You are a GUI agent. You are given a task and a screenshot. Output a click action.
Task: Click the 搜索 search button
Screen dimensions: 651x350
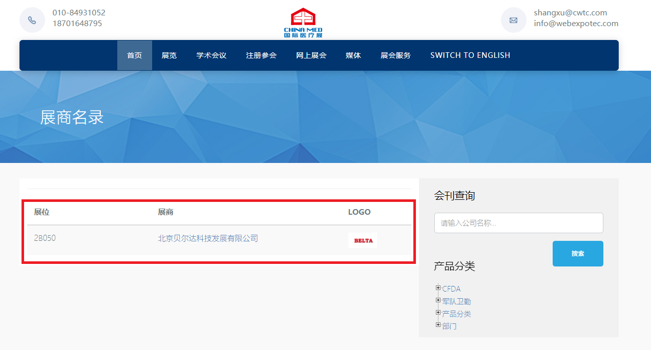coord(578,254)
